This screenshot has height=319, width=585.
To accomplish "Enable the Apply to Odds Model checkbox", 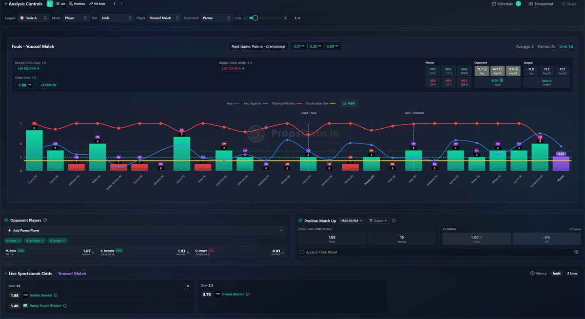I will click(x=303, y=252).
